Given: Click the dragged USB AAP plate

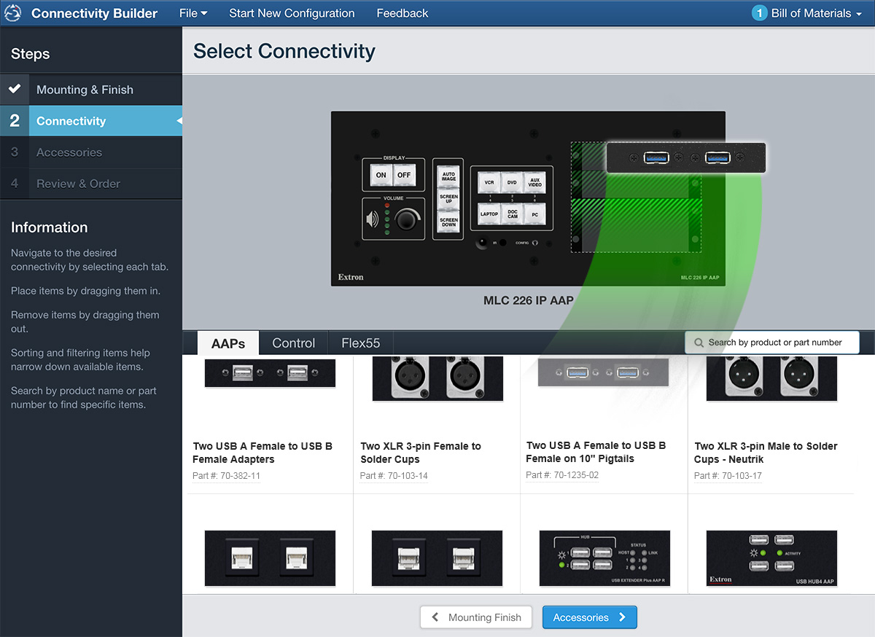Looking at the screenshot, I should point(686,157).
